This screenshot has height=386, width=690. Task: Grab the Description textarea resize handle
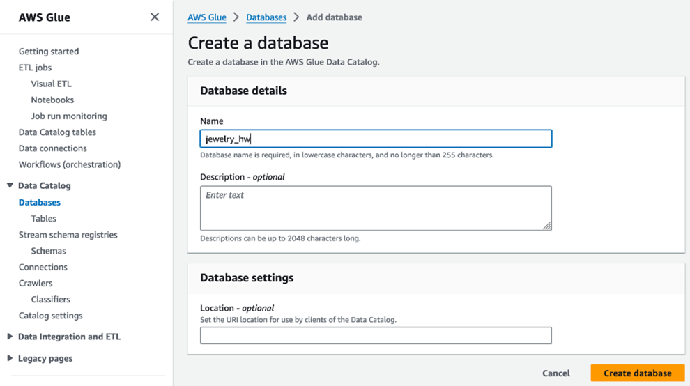(547, 226)
